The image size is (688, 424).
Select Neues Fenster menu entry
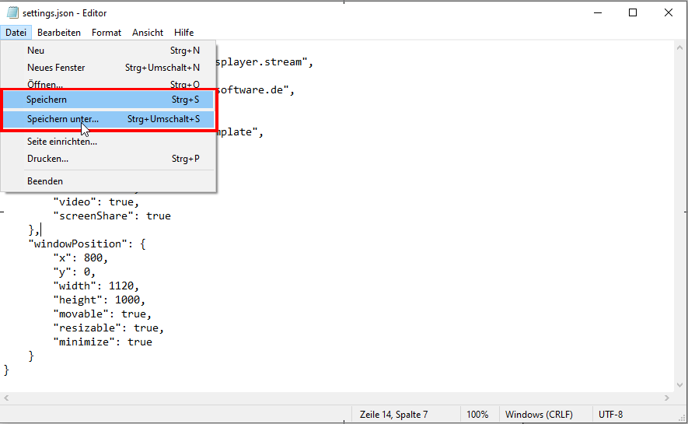(56, 68)
